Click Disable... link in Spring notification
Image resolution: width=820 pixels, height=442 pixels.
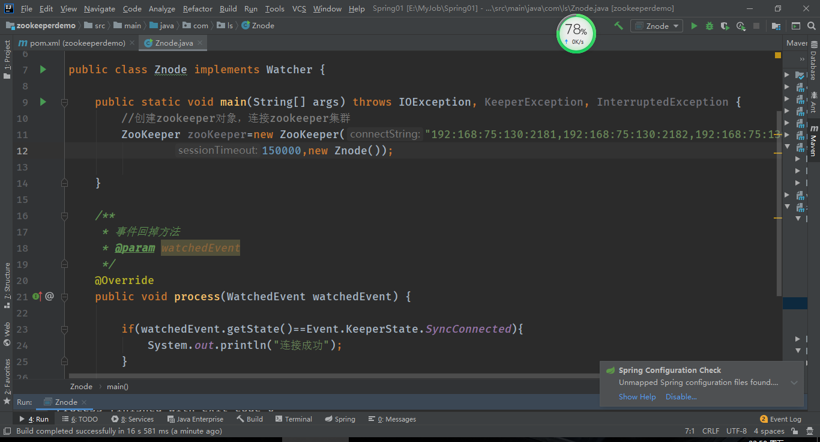(x=681, y=397)
